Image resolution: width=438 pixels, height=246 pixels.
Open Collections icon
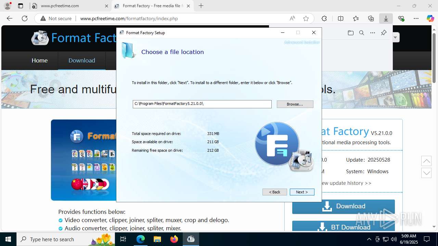371,18
